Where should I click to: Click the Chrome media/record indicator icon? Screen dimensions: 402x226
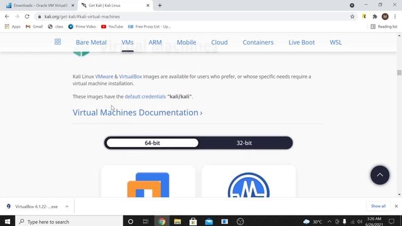coord(352,6)
